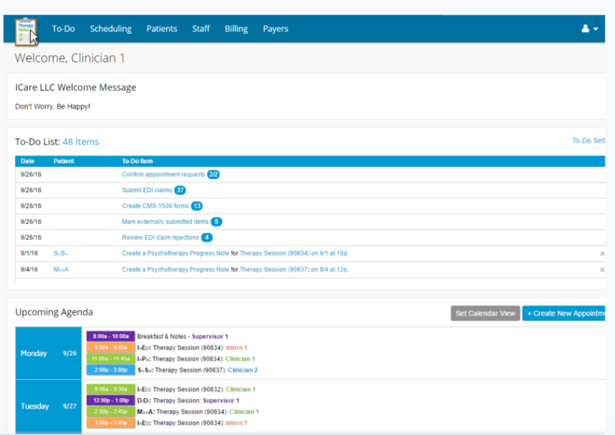This screenshot has height=435, width=615.
Task: Select the Billing tab
Action: tap(235, 28)
